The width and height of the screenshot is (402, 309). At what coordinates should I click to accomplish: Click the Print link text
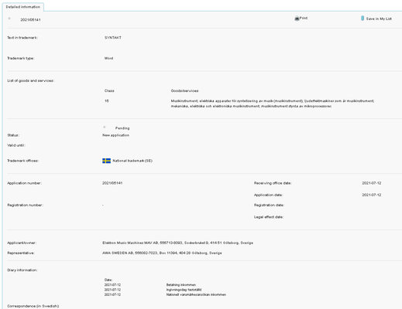tap(304, 18)
